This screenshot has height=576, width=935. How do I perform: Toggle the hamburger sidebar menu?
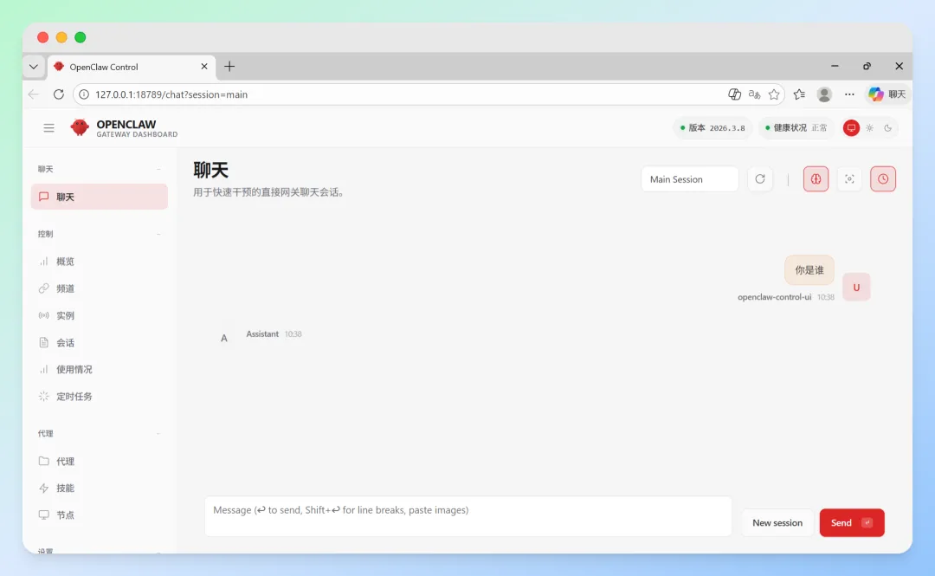pos(48,127)
